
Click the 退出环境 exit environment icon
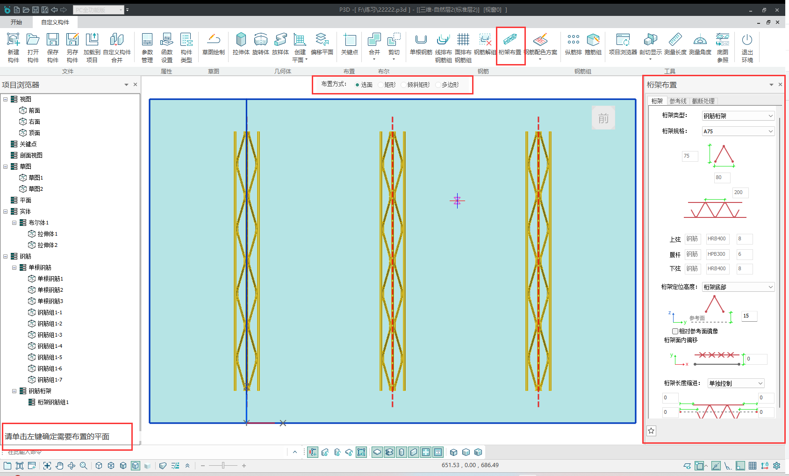point(747,47)
